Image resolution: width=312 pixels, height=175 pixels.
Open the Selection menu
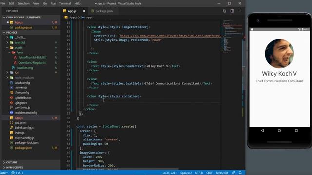[23, 3]
